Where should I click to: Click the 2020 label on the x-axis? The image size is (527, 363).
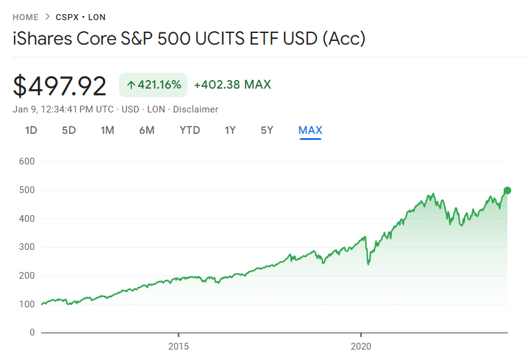[x=361, y=346]
